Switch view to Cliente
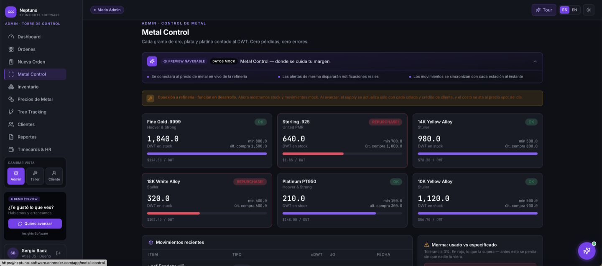The width and height of the screenshot is (602, 266). 54,176
